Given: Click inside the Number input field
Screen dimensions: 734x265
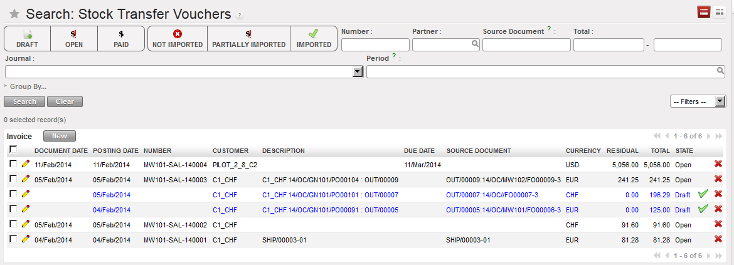Looking at the screenshot, I should 375,44.
